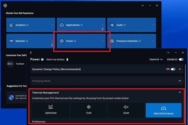Expand the Charging Mode section
Screen dimensions: 188x125
pos(180,81)
